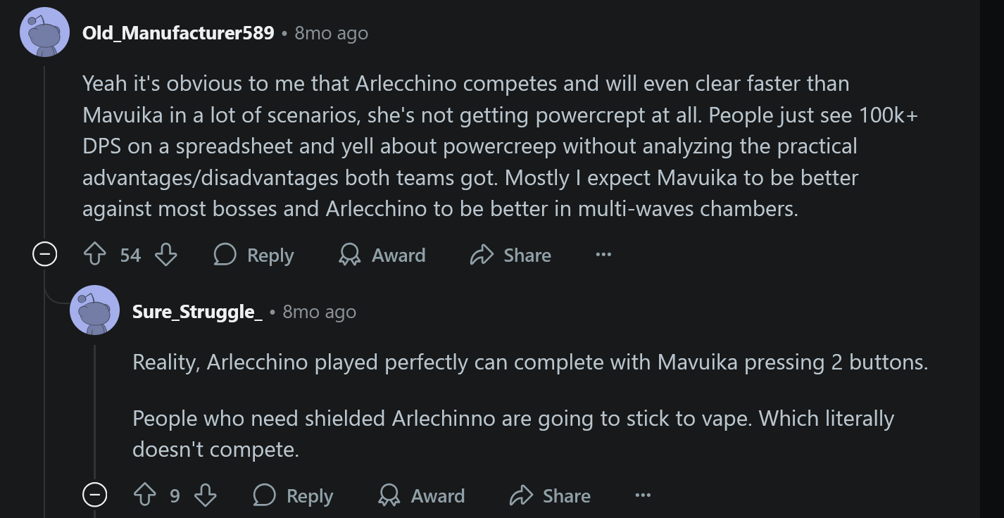Click the 8mo ago timestamp on Sure_Struggle_'s reply
The height and width of the screenshot is (518, 1004).
(319, 312)
